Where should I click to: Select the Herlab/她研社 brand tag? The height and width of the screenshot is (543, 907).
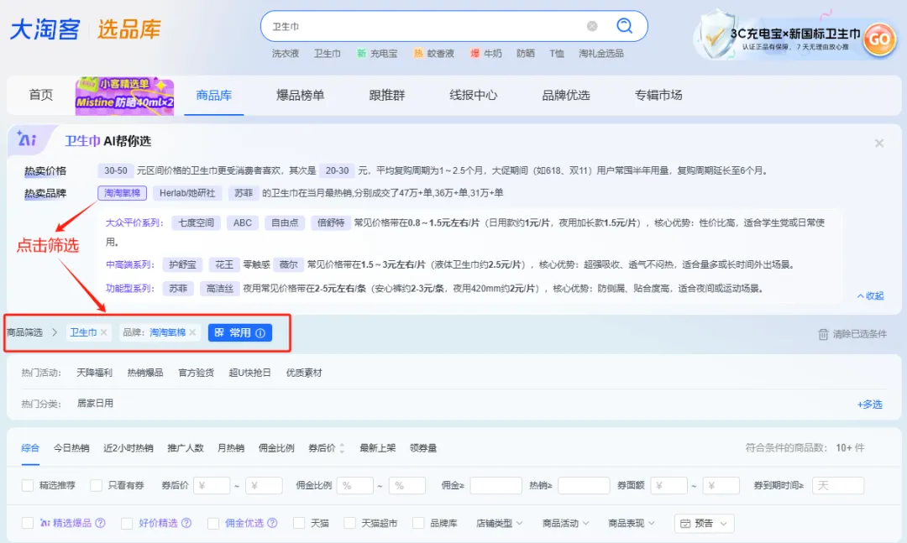tap(186, 193)
